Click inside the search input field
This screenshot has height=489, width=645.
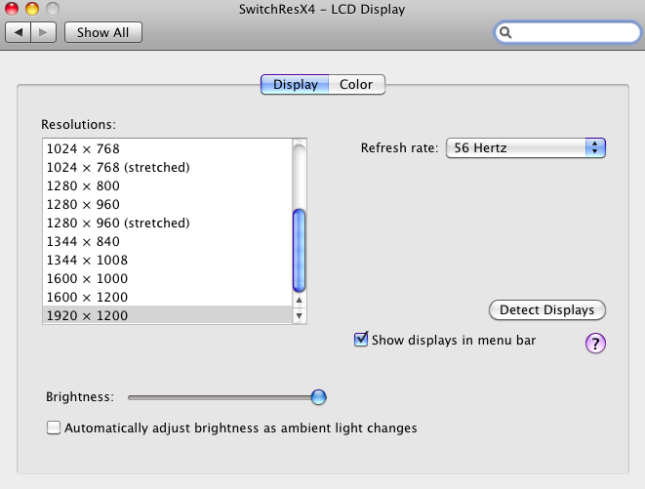[568, 32]
